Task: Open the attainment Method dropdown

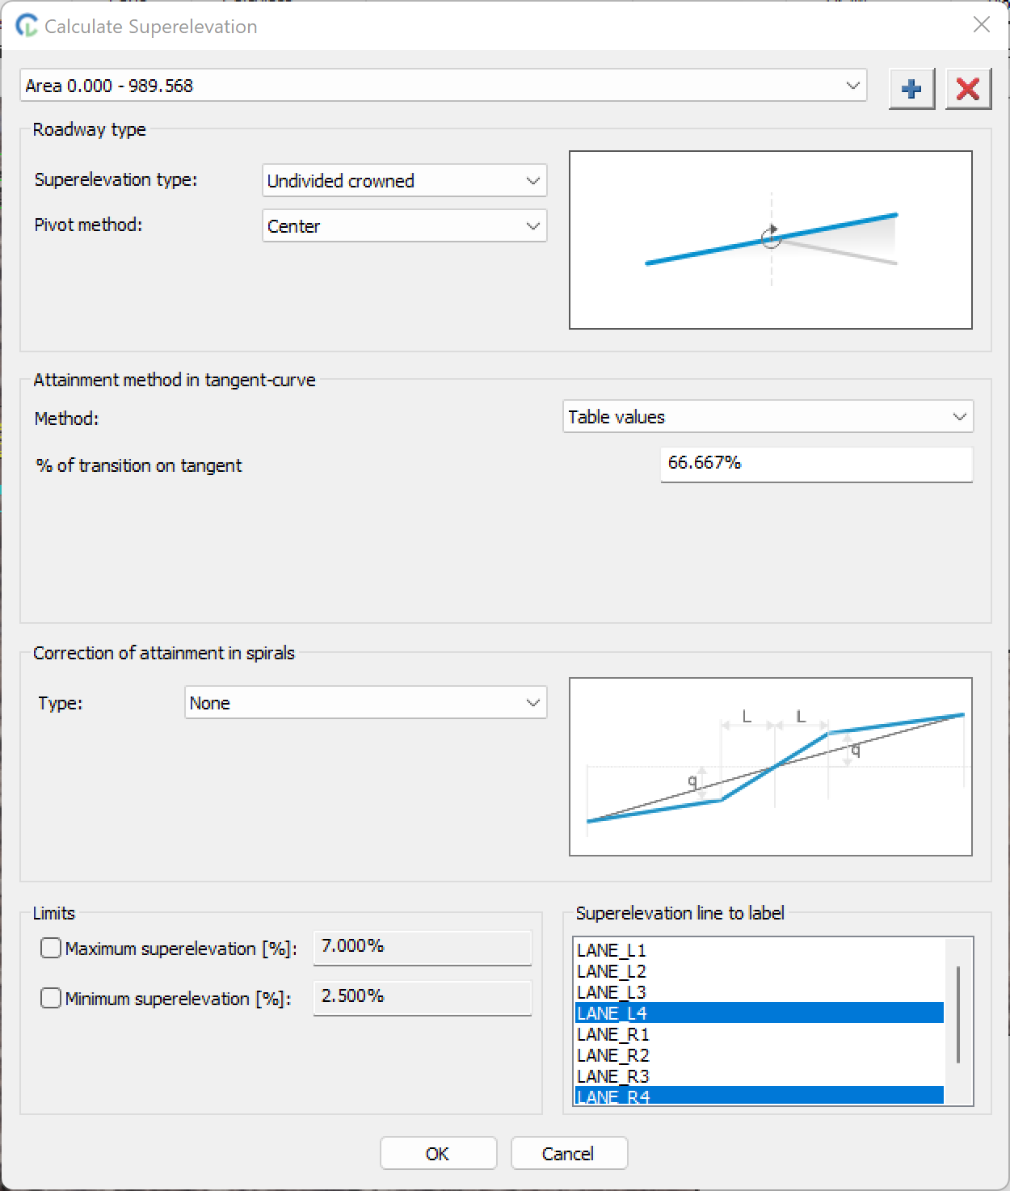Action: click(x=767, y=417)
